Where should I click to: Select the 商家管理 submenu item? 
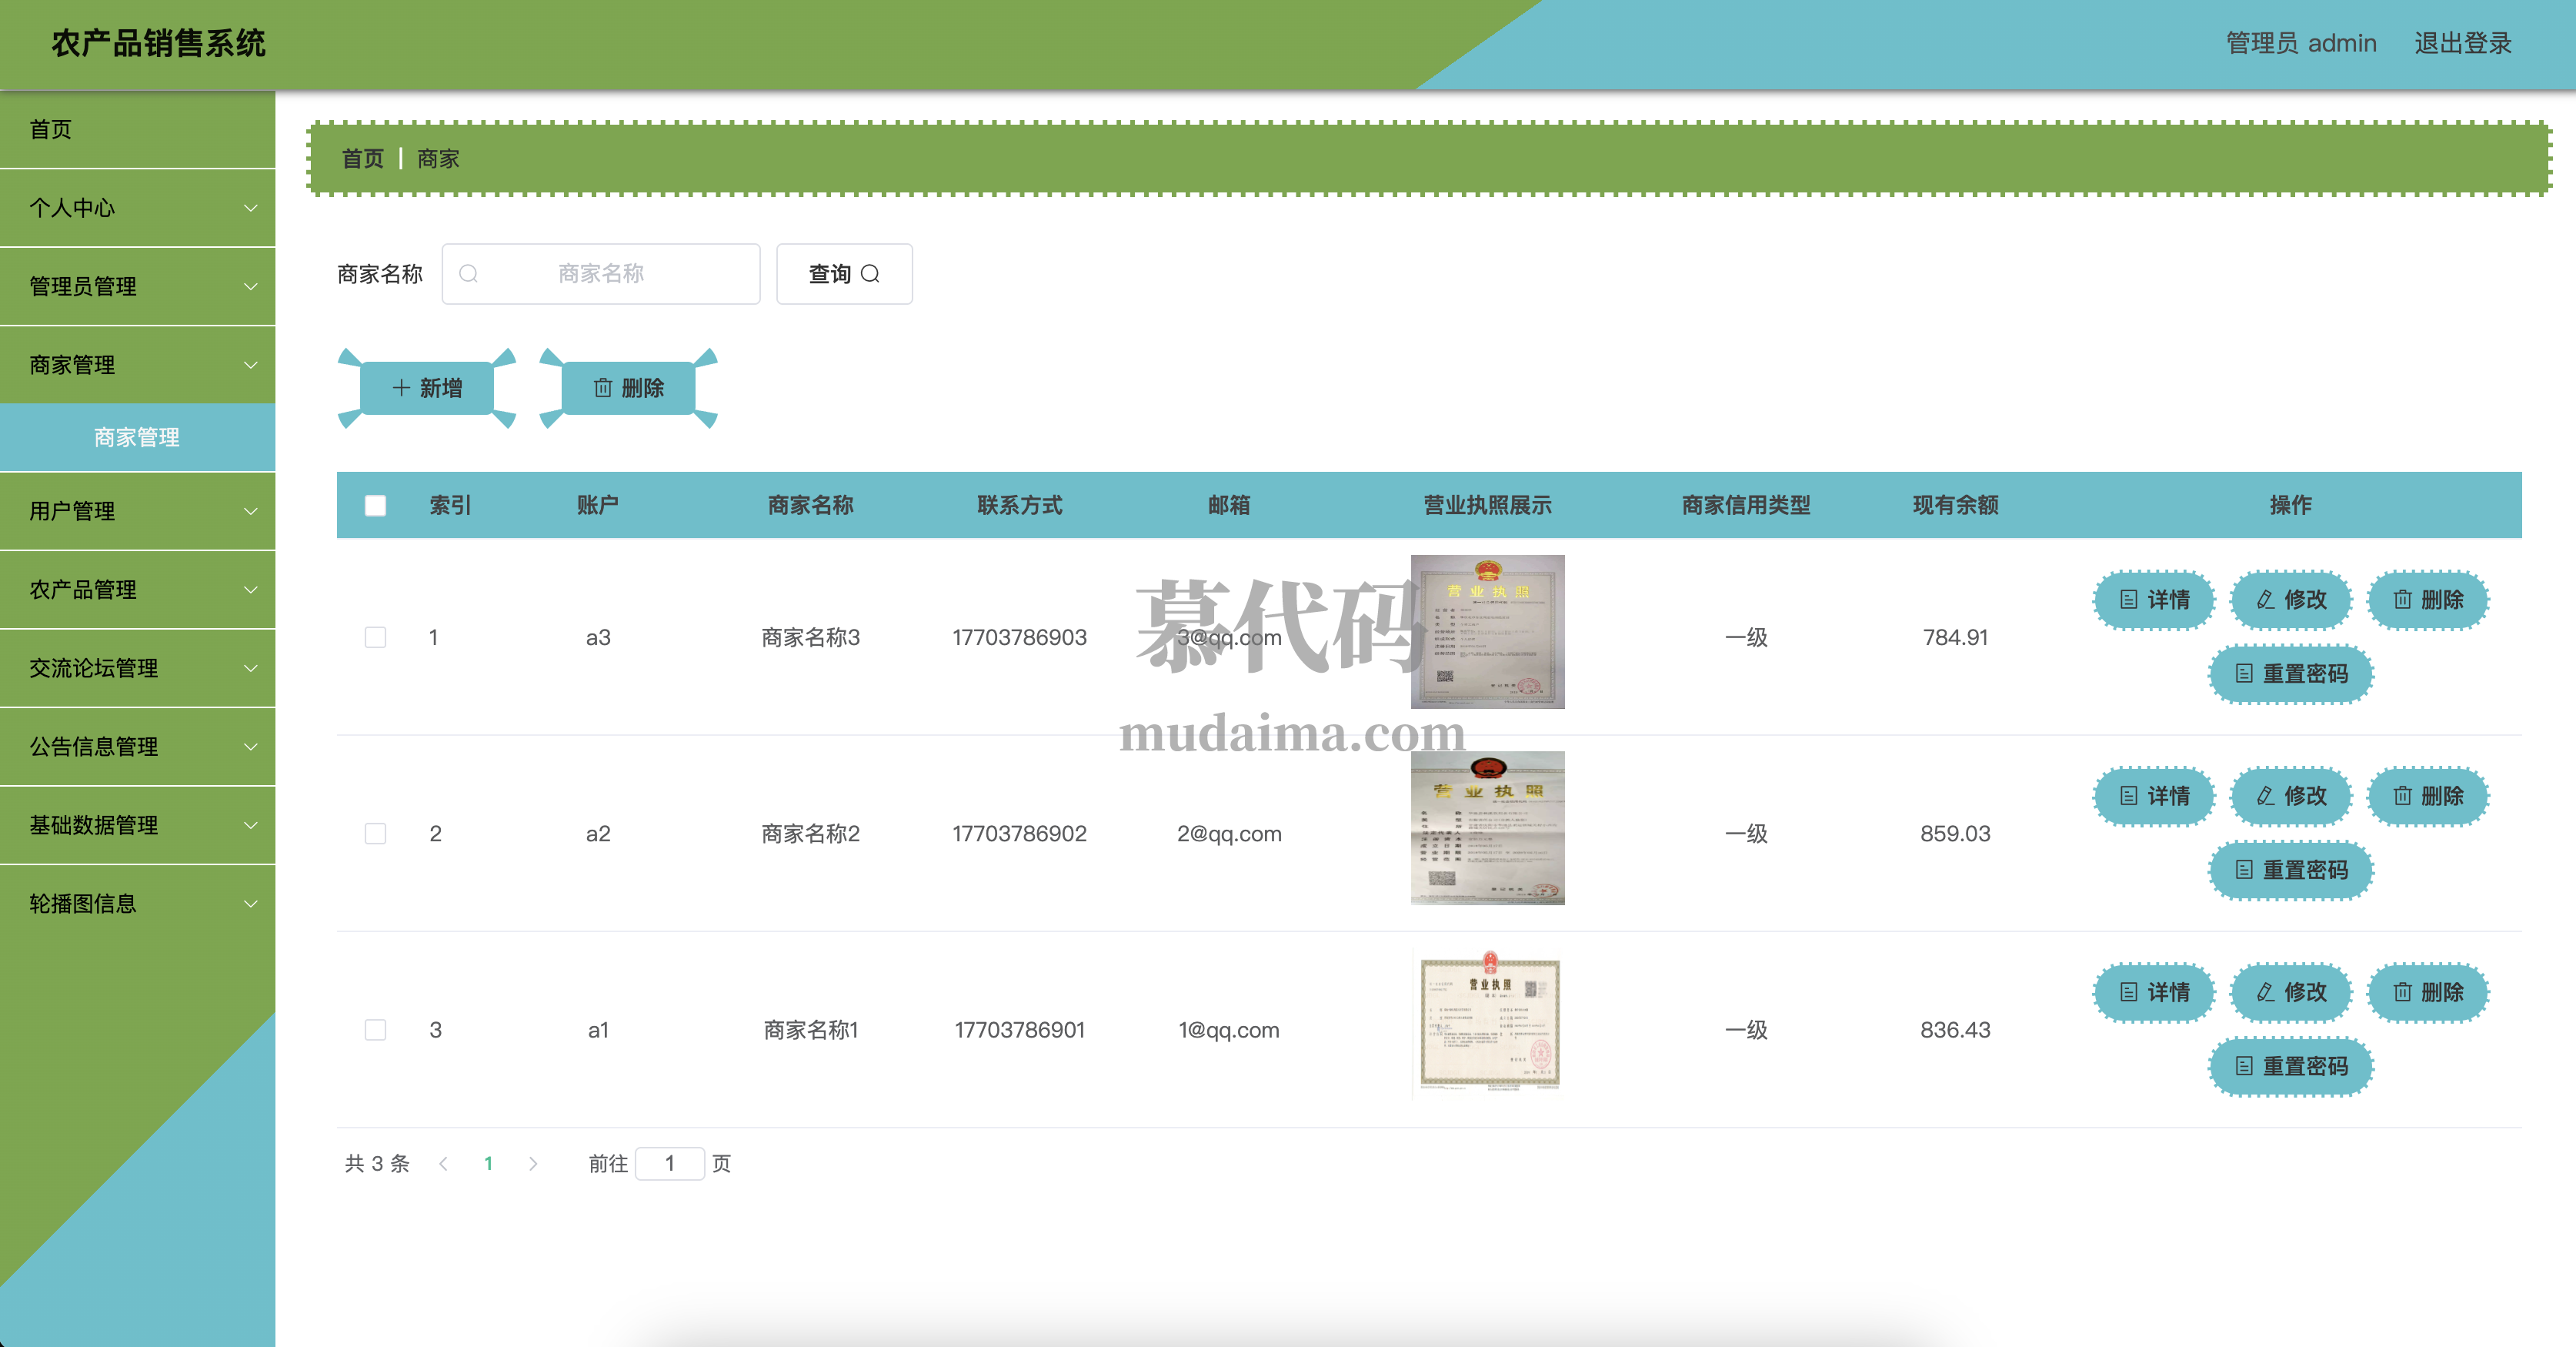pos(137,437)
